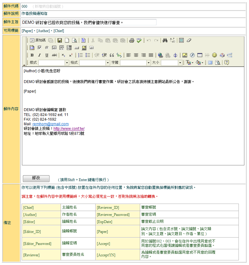Image resolution: width=249 pixels, height=265 pixels.
Task: Click the numbered list icon
Action: click(x=80, y=55)
